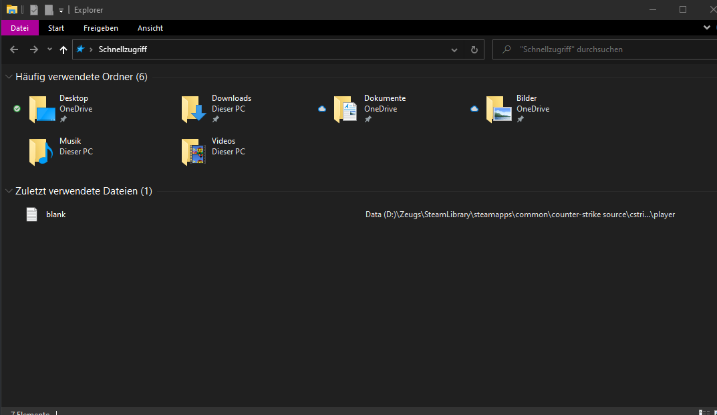Click green sync checkmark beside Desktop folder
The height and width of the screenshot is (415, 717).
[x=17, y=108]
